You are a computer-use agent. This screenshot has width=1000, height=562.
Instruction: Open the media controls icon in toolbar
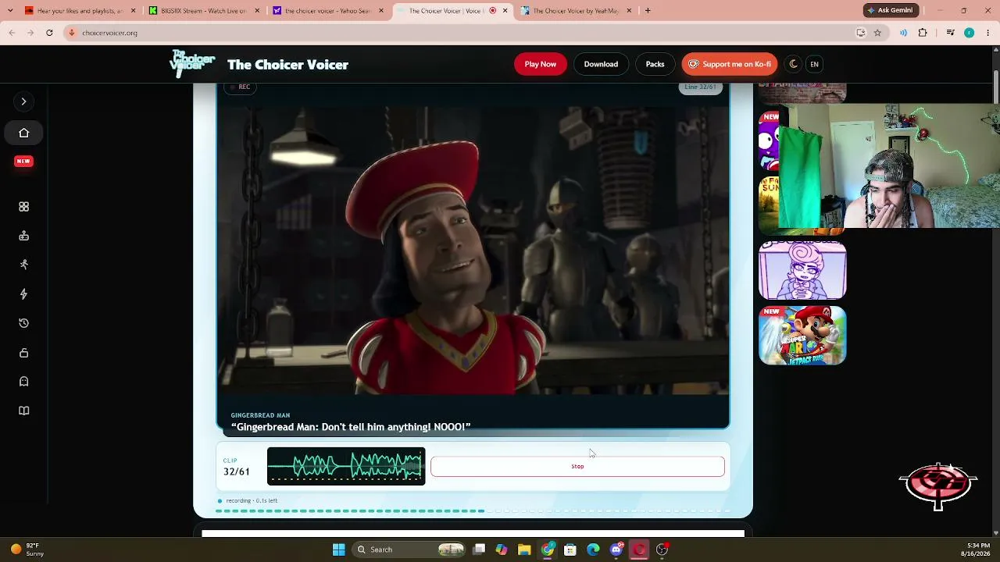pyautogui.click(x=950, y=33)
